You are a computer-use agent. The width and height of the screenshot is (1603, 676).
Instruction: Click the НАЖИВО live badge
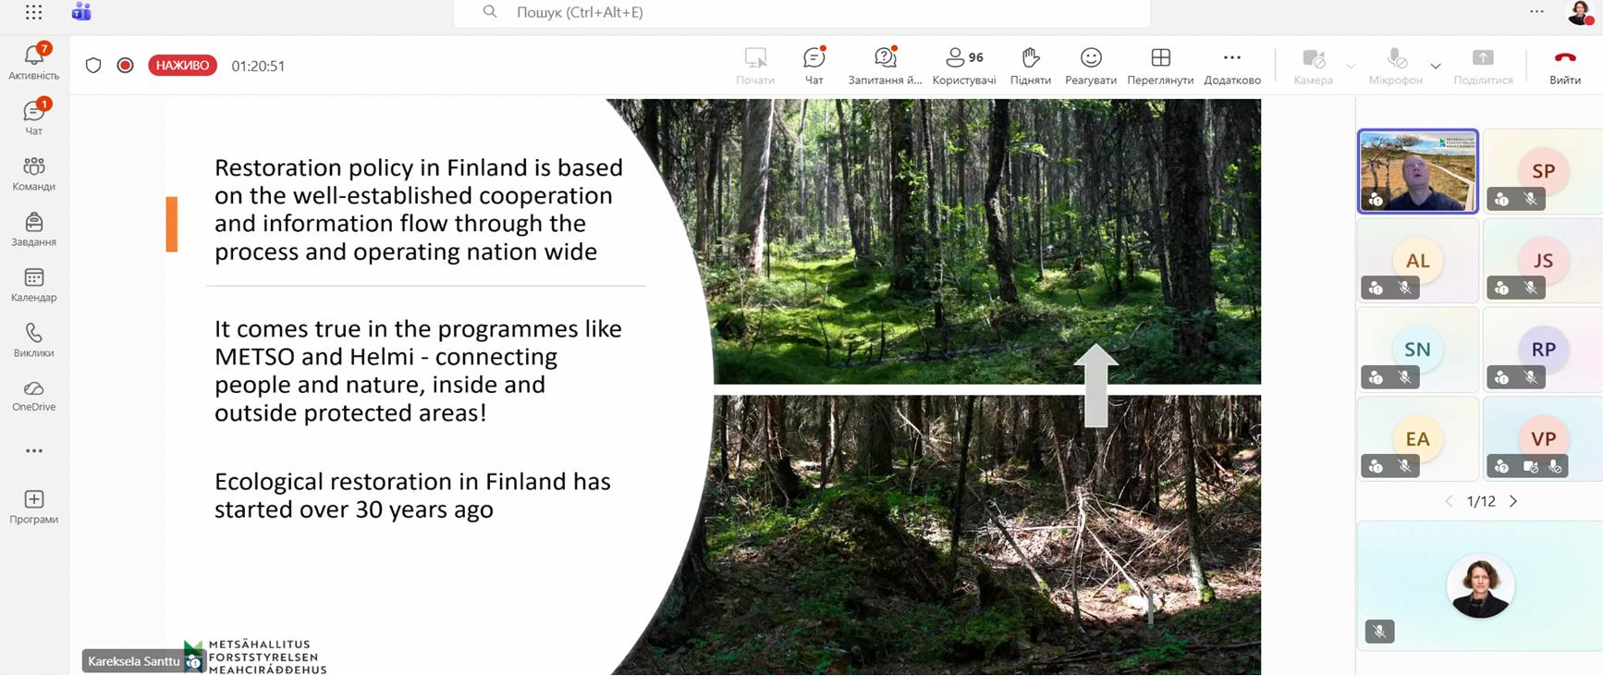(x=182, y=66)
